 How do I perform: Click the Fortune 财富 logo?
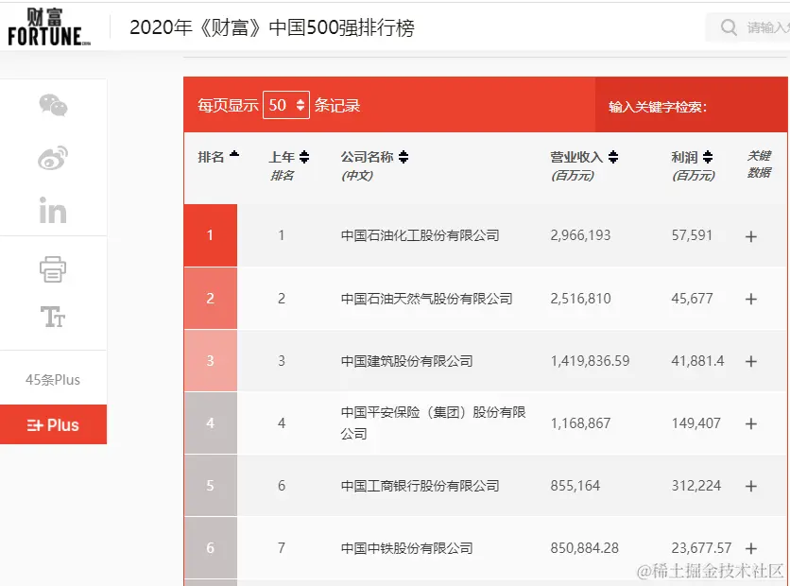pos(49,27)
